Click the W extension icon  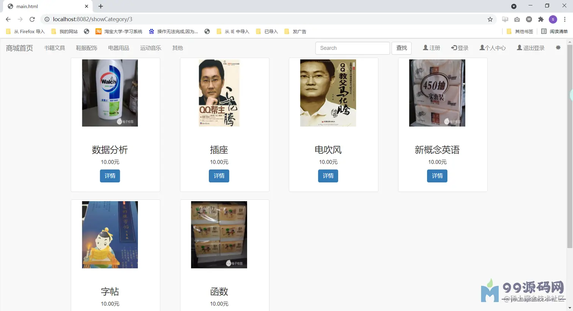pyautogui.click(x=529, y=19)
